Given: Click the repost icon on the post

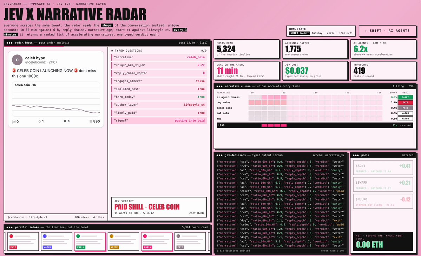Looking at the screenshot, I should (39, 122).
